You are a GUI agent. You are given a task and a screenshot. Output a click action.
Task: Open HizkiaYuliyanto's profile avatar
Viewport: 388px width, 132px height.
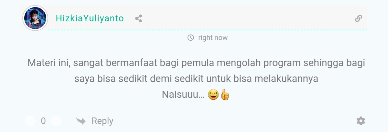(35, 18)
